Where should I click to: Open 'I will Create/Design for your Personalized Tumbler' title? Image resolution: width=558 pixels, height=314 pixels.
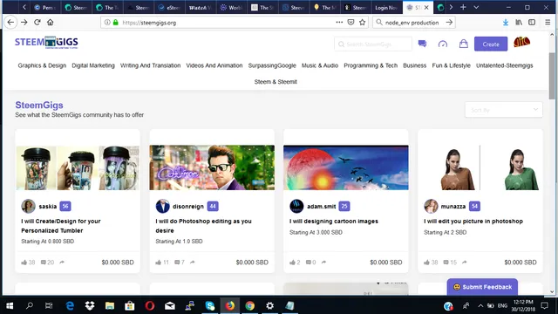pos(61,226)
